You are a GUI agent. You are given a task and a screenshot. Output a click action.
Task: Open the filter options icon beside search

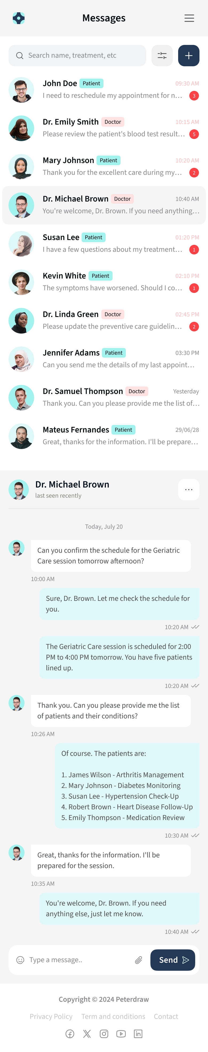point(162,55)
